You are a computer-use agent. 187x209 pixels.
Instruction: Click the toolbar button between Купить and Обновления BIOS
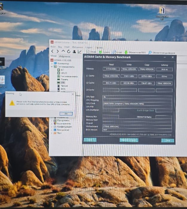click(x=117, y=52)
